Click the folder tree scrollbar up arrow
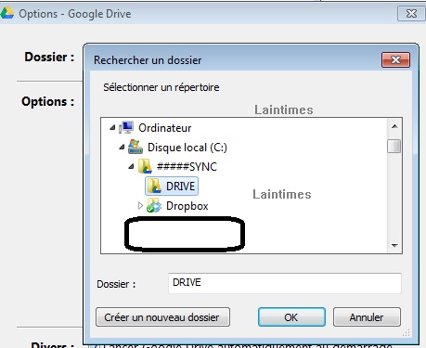The image size is (426, 348). [394, 126]
